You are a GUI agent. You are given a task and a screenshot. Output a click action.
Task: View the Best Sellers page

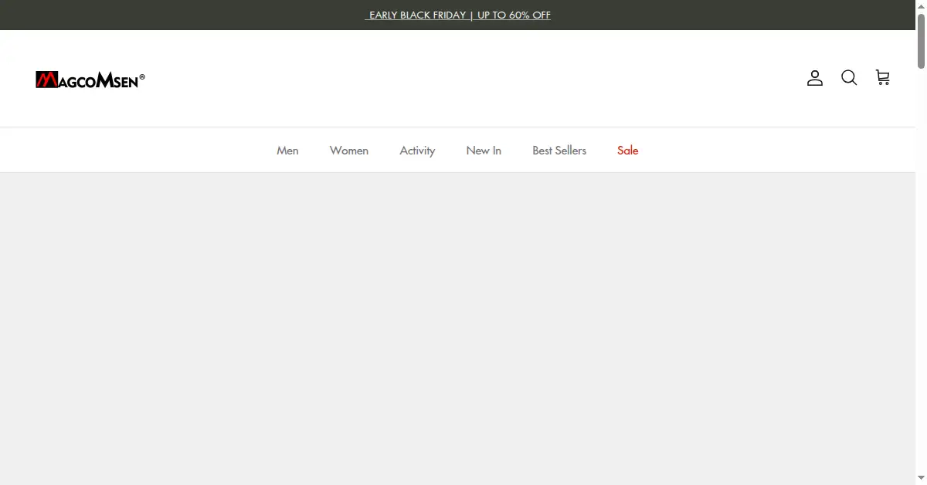(x=559, y=151)
